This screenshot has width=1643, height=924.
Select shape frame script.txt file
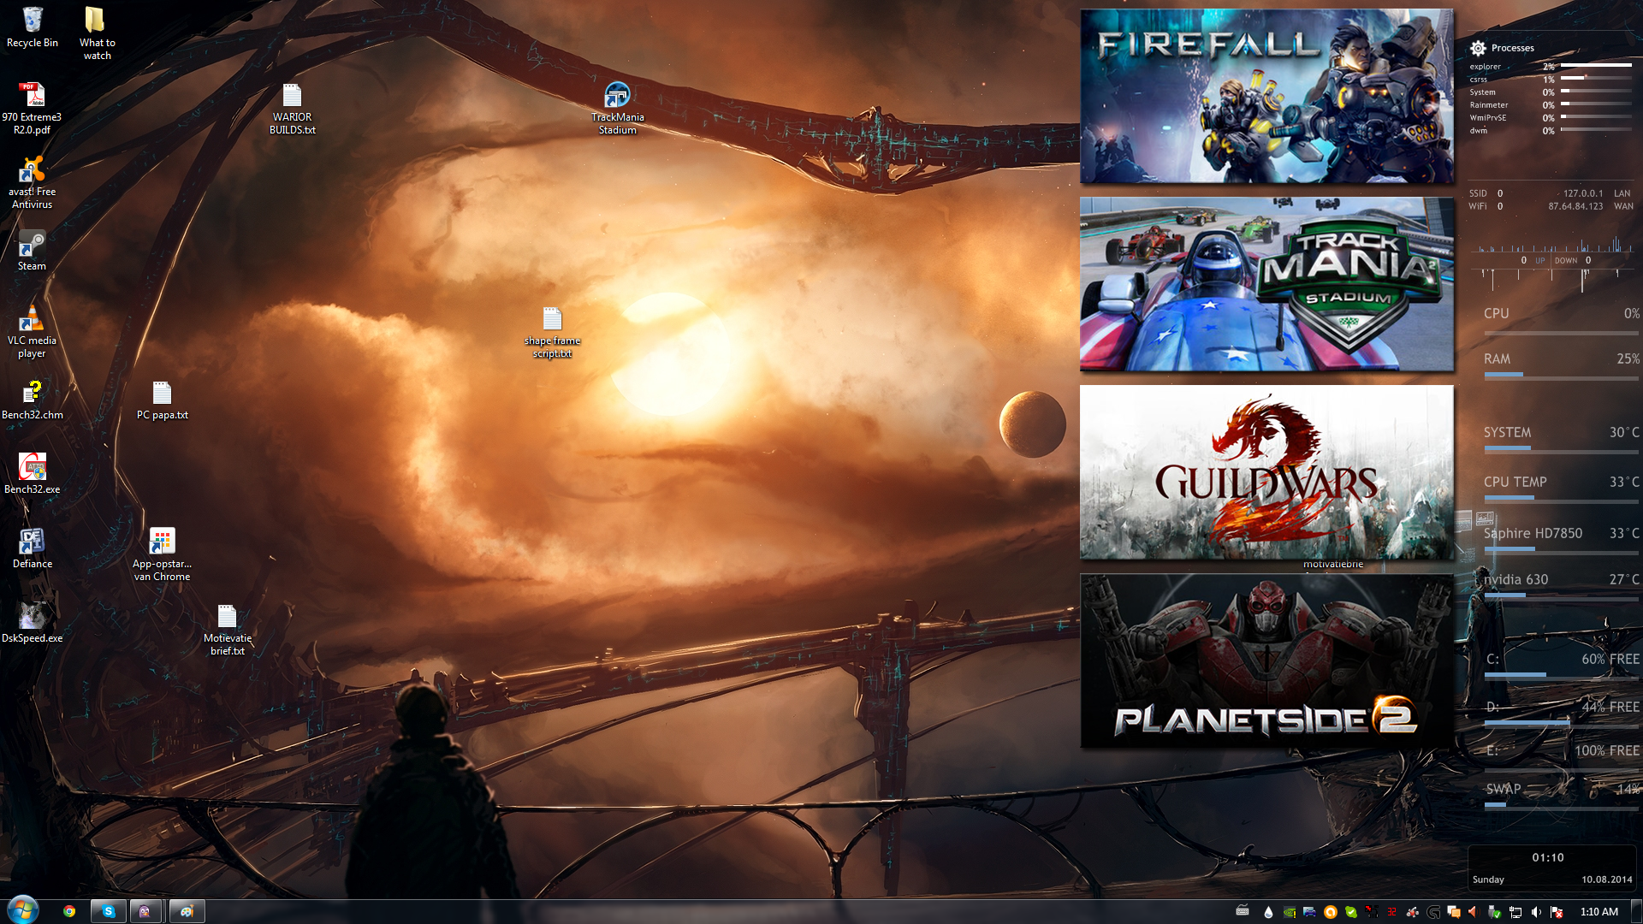click(552, 332)
